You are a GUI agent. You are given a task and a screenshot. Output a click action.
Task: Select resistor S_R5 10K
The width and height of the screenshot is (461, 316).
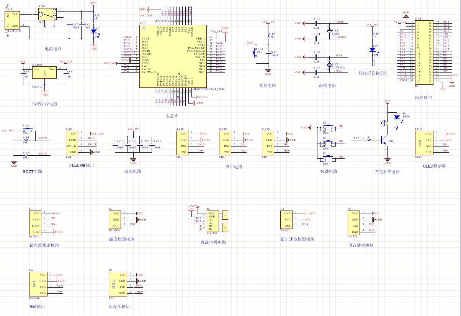pyautogui.click(x=26, y=155)
